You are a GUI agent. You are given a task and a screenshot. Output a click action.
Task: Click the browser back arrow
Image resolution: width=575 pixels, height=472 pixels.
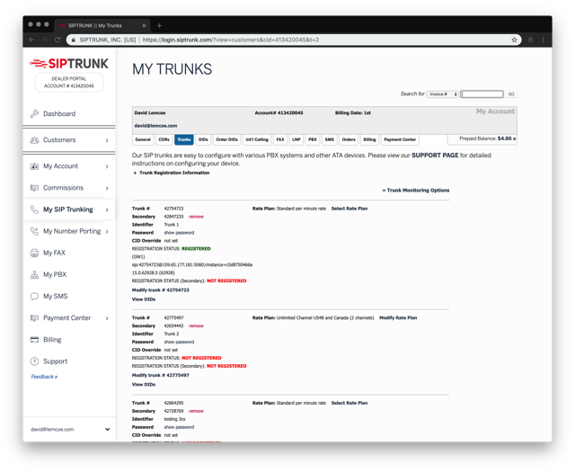point(32,40)
